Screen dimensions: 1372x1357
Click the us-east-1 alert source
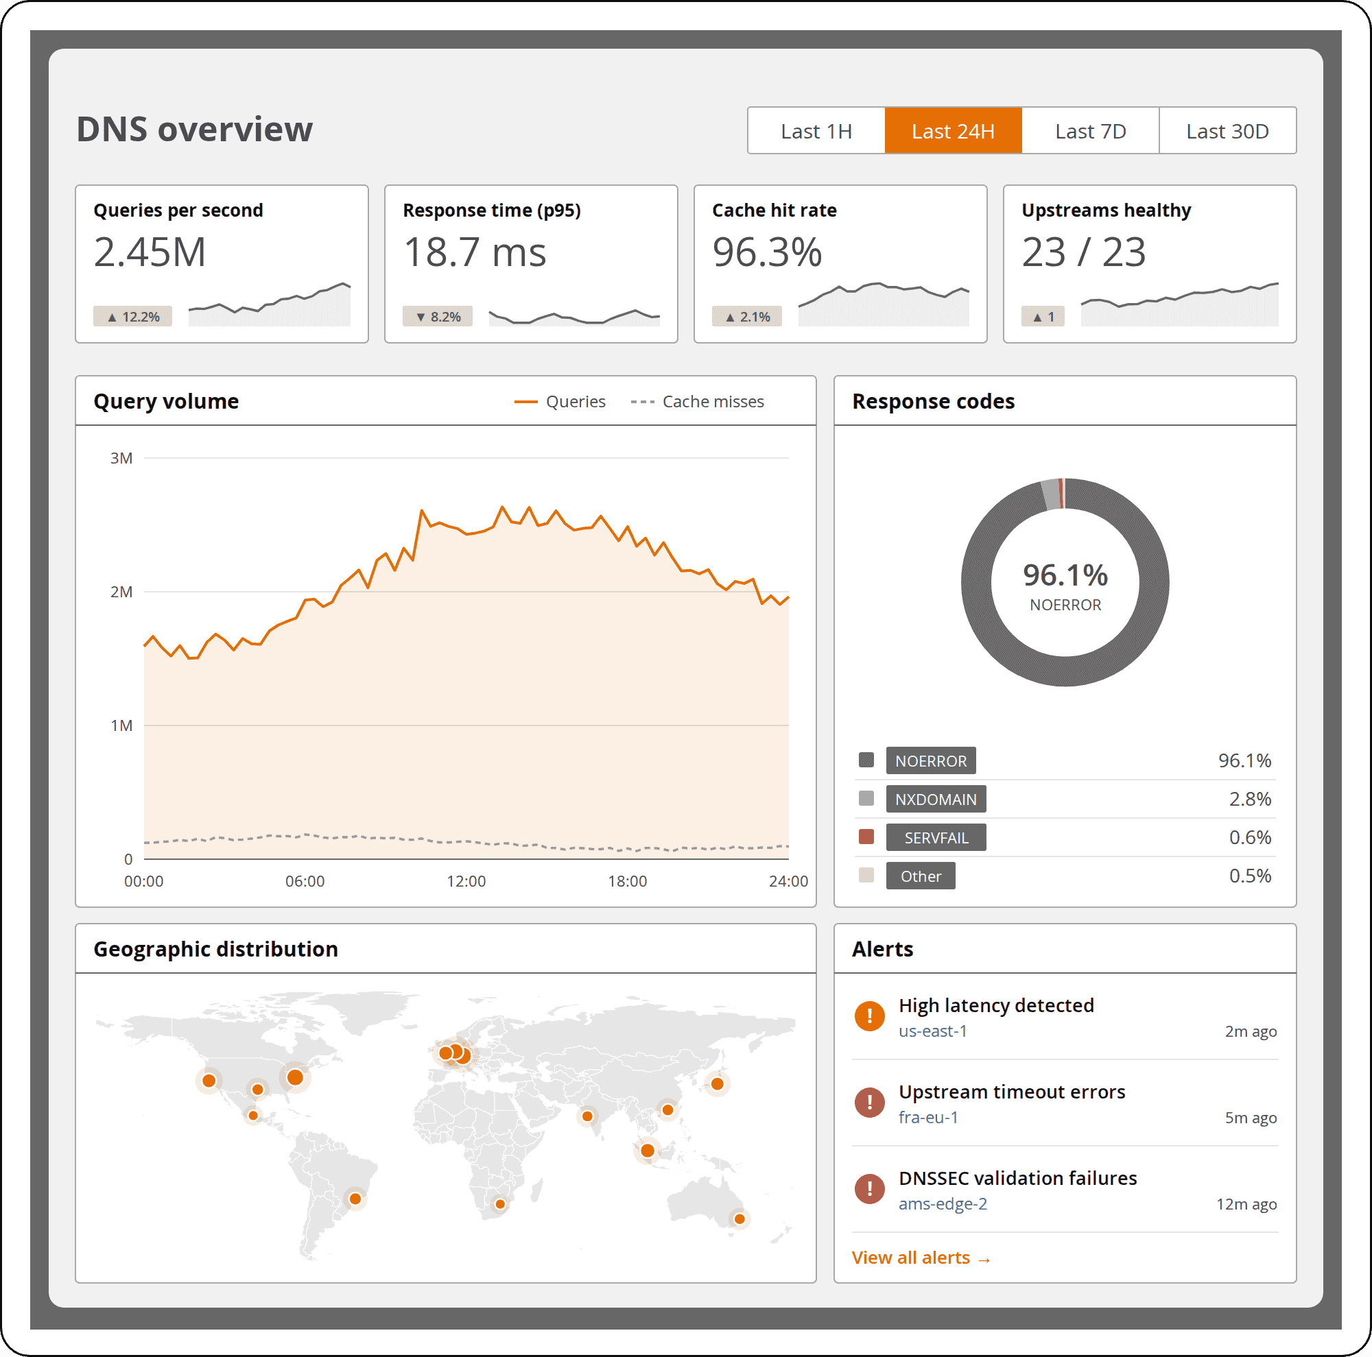point(932,1031)
